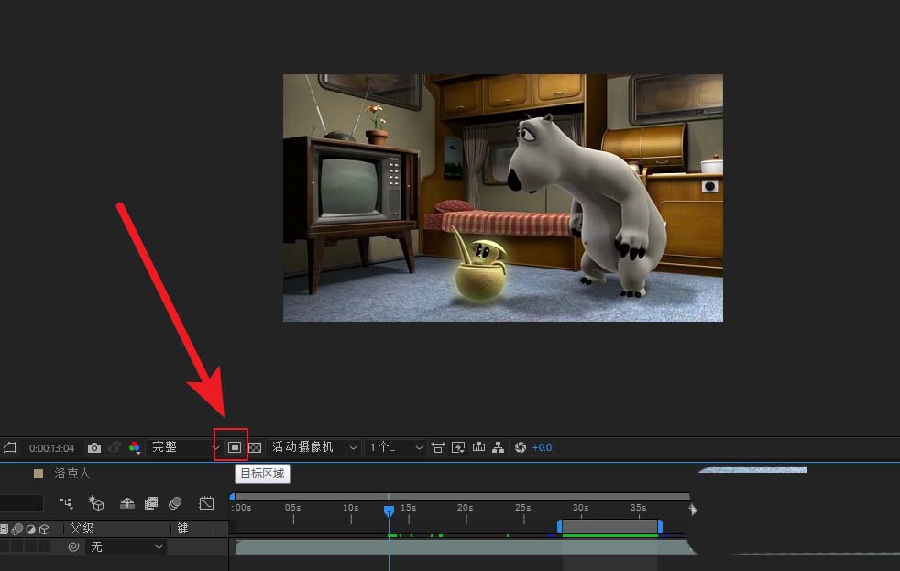Click the 父级 column header

(x=82, y=529)
